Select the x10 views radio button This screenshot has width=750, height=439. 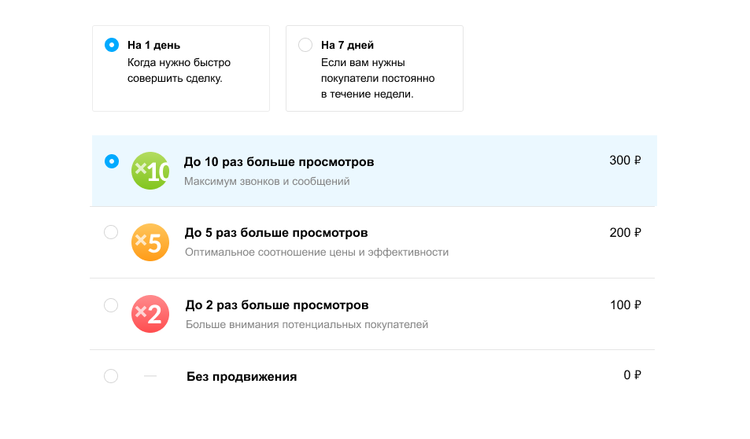[x=112, y=161]
